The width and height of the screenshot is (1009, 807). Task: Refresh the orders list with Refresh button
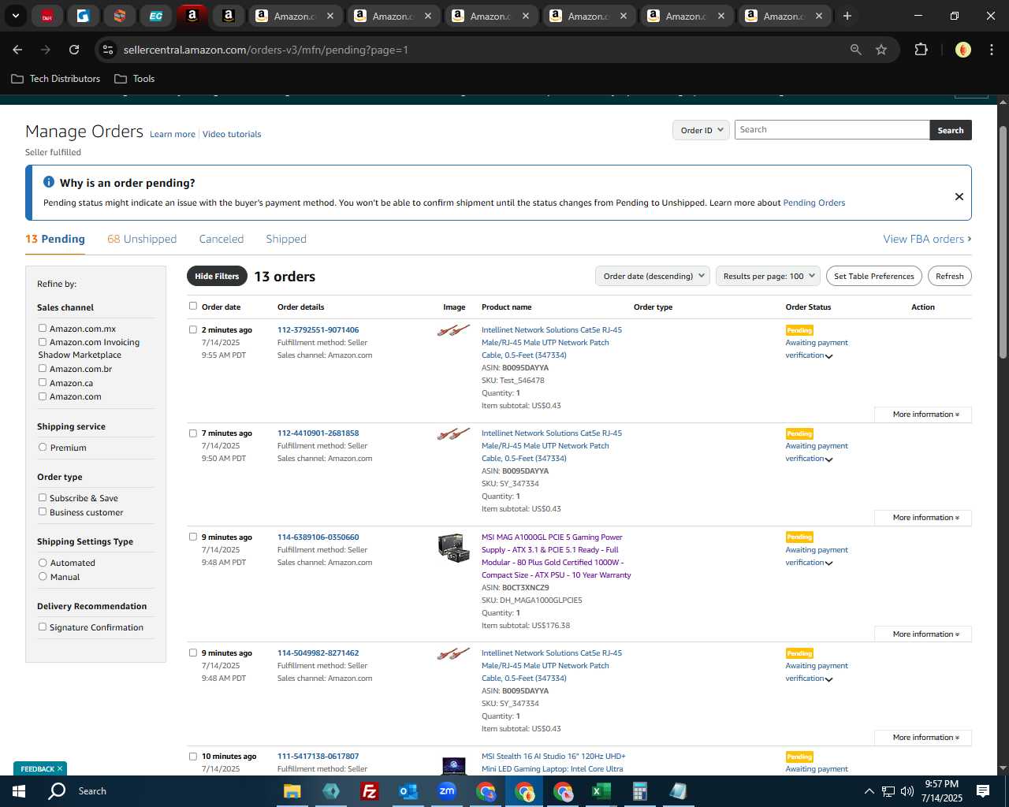949,276
